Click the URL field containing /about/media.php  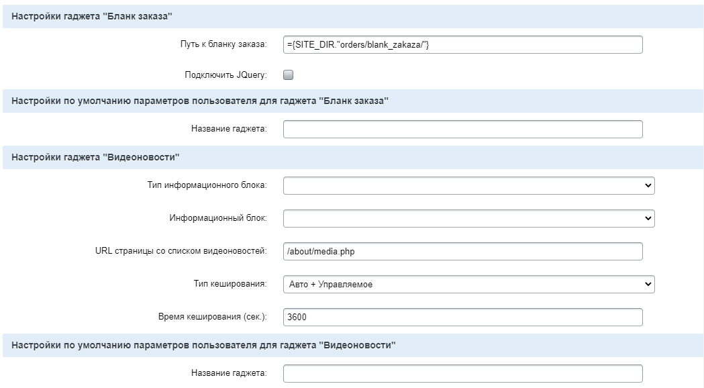[x=463, y=252]
